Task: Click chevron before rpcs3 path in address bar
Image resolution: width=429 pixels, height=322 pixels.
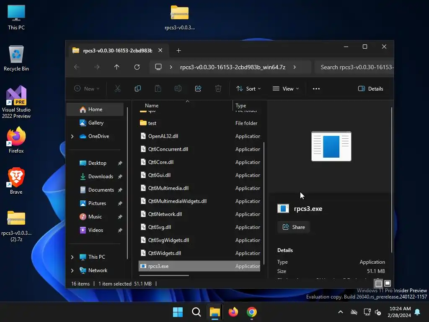Action: (x=171, y=67)
